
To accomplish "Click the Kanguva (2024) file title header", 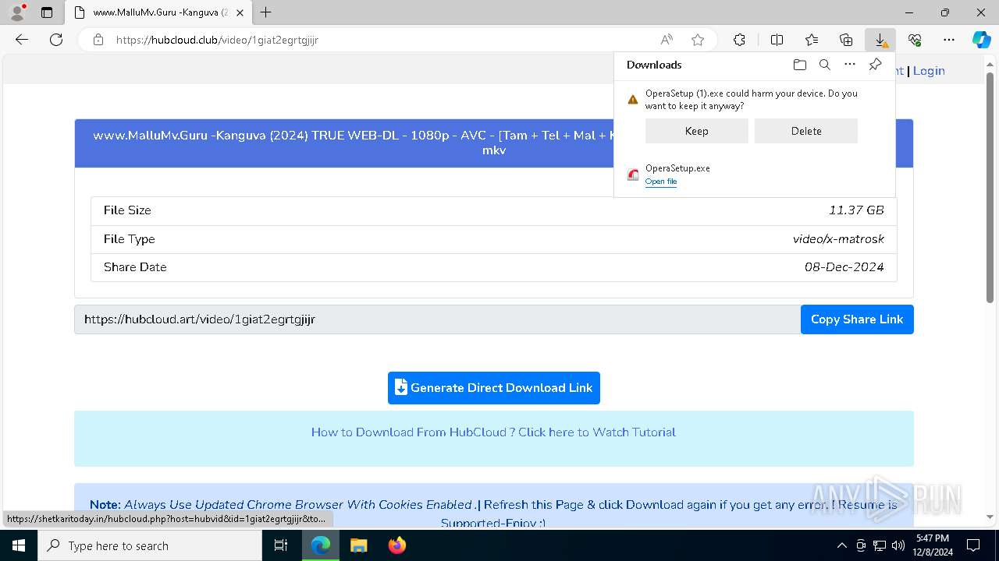I will click(494, 143).
